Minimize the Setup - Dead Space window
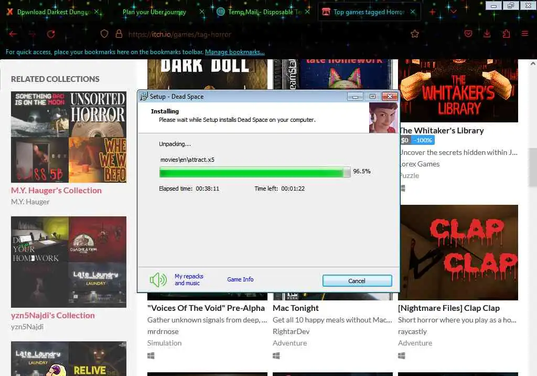The width and height of the screenshot is (537, 376). pos(355,97)
